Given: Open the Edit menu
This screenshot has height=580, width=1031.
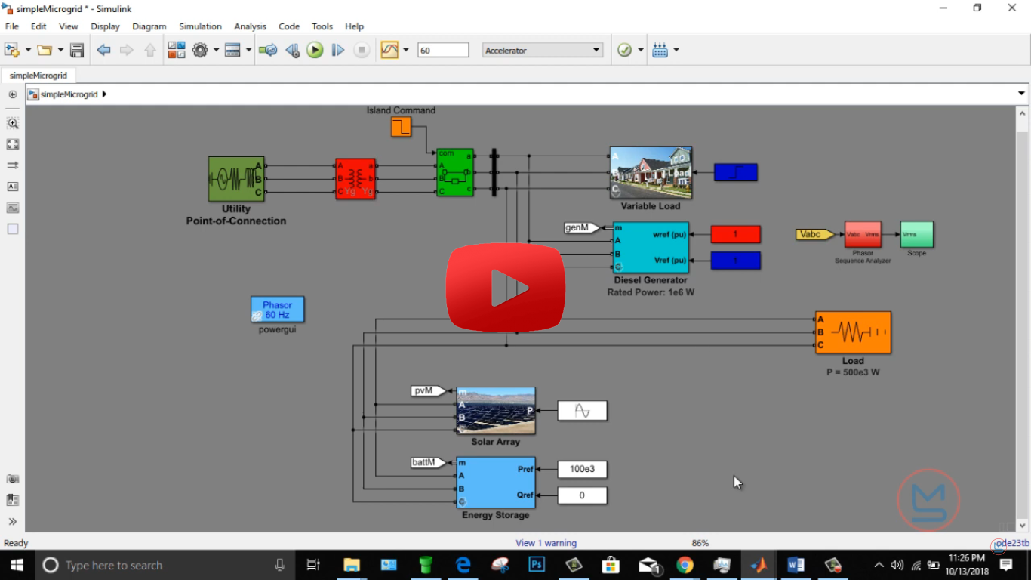Looking at the screenshot, I should [x=38, y=26].
